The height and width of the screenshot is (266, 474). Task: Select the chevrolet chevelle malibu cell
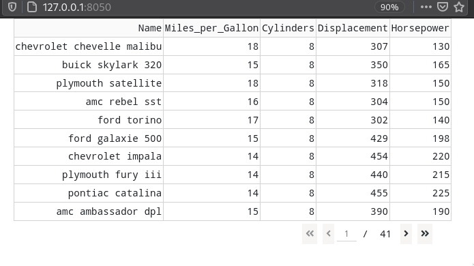point(89,46)
